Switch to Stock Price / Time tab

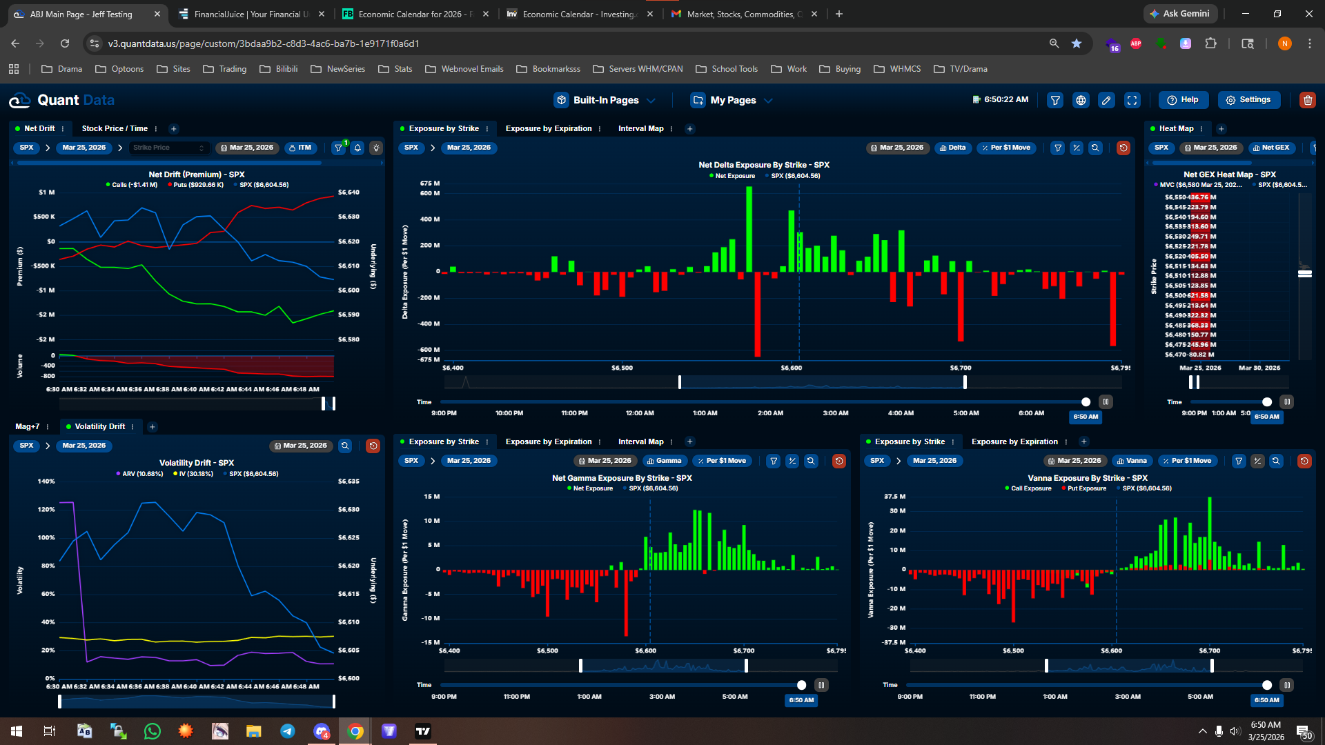115,128
